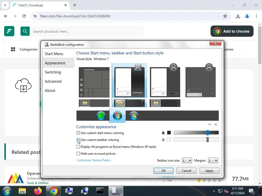This screenshot has width=262, height=196.
Task: Open File Explorer from the taskbar
Action: coord(22,191)
